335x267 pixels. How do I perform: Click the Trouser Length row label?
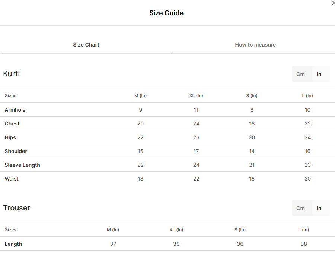pos(13,244)
